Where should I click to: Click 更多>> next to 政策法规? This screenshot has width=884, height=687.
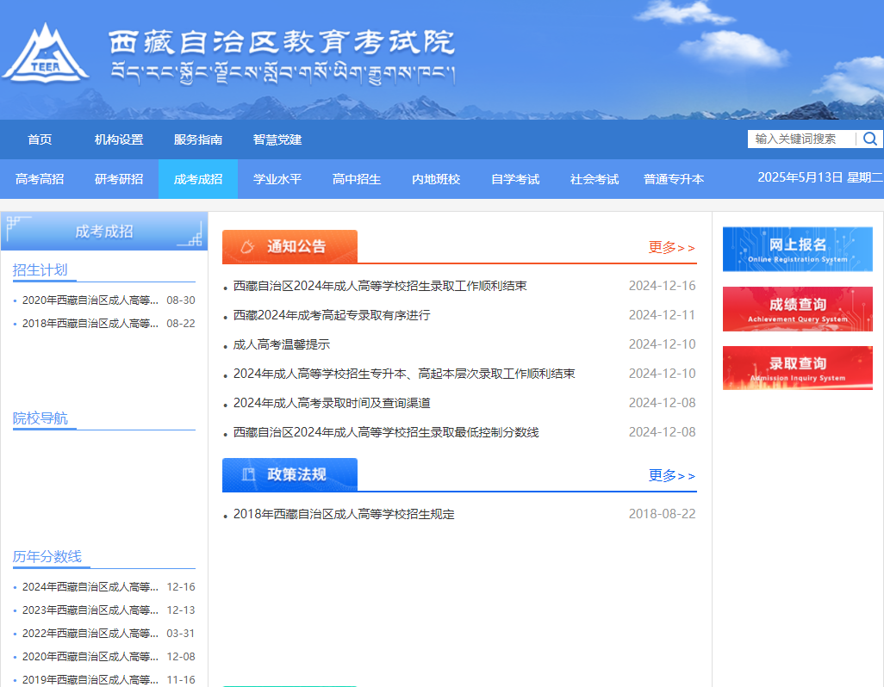pyautogui.click(x=671, y=474)
